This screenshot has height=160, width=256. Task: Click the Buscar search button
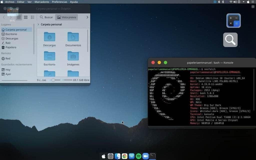(46, 17)
